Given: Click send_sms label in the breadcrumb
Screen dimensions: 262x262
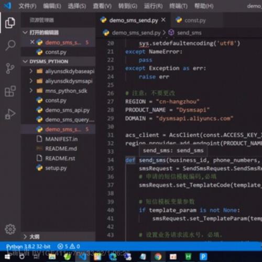Looking at the screenshot, I should point(189,33).
